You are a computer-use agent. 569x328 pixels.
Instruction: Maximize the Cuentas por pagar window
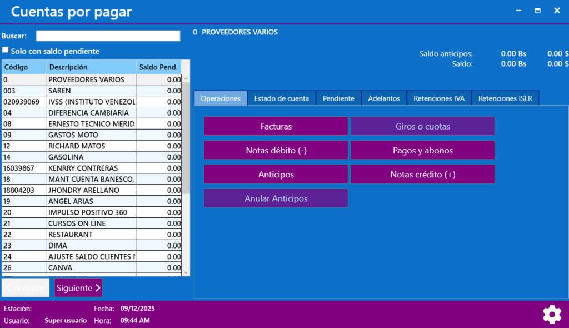click(x=537, y=11)
